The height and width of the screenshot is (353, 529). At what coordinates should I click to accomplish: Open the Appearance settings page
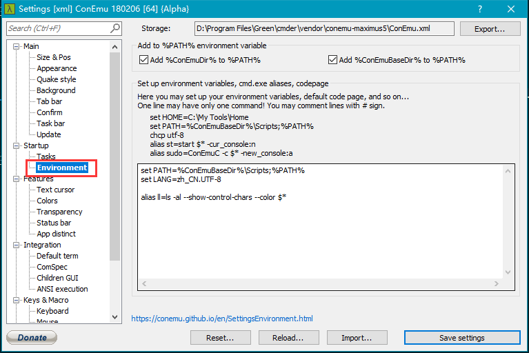pyautogui.click(x=57, y=68)
